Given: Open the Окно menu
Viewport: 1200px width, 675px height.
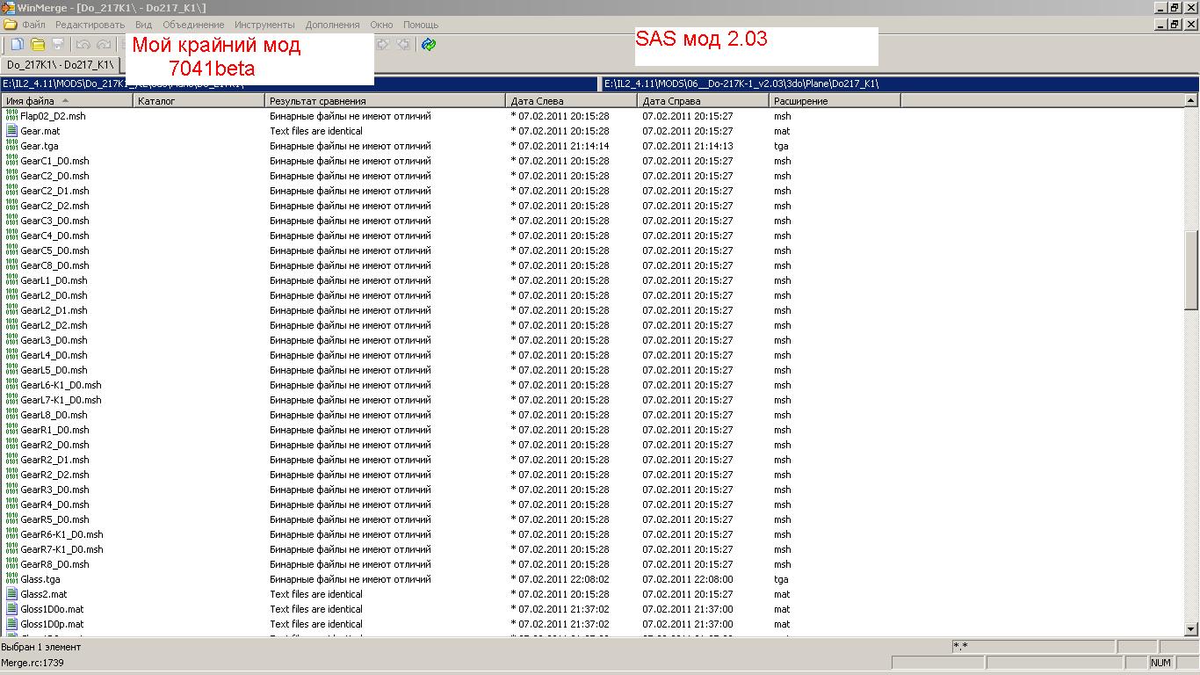Looking at the screenshot, I should [x=381, y=25].
